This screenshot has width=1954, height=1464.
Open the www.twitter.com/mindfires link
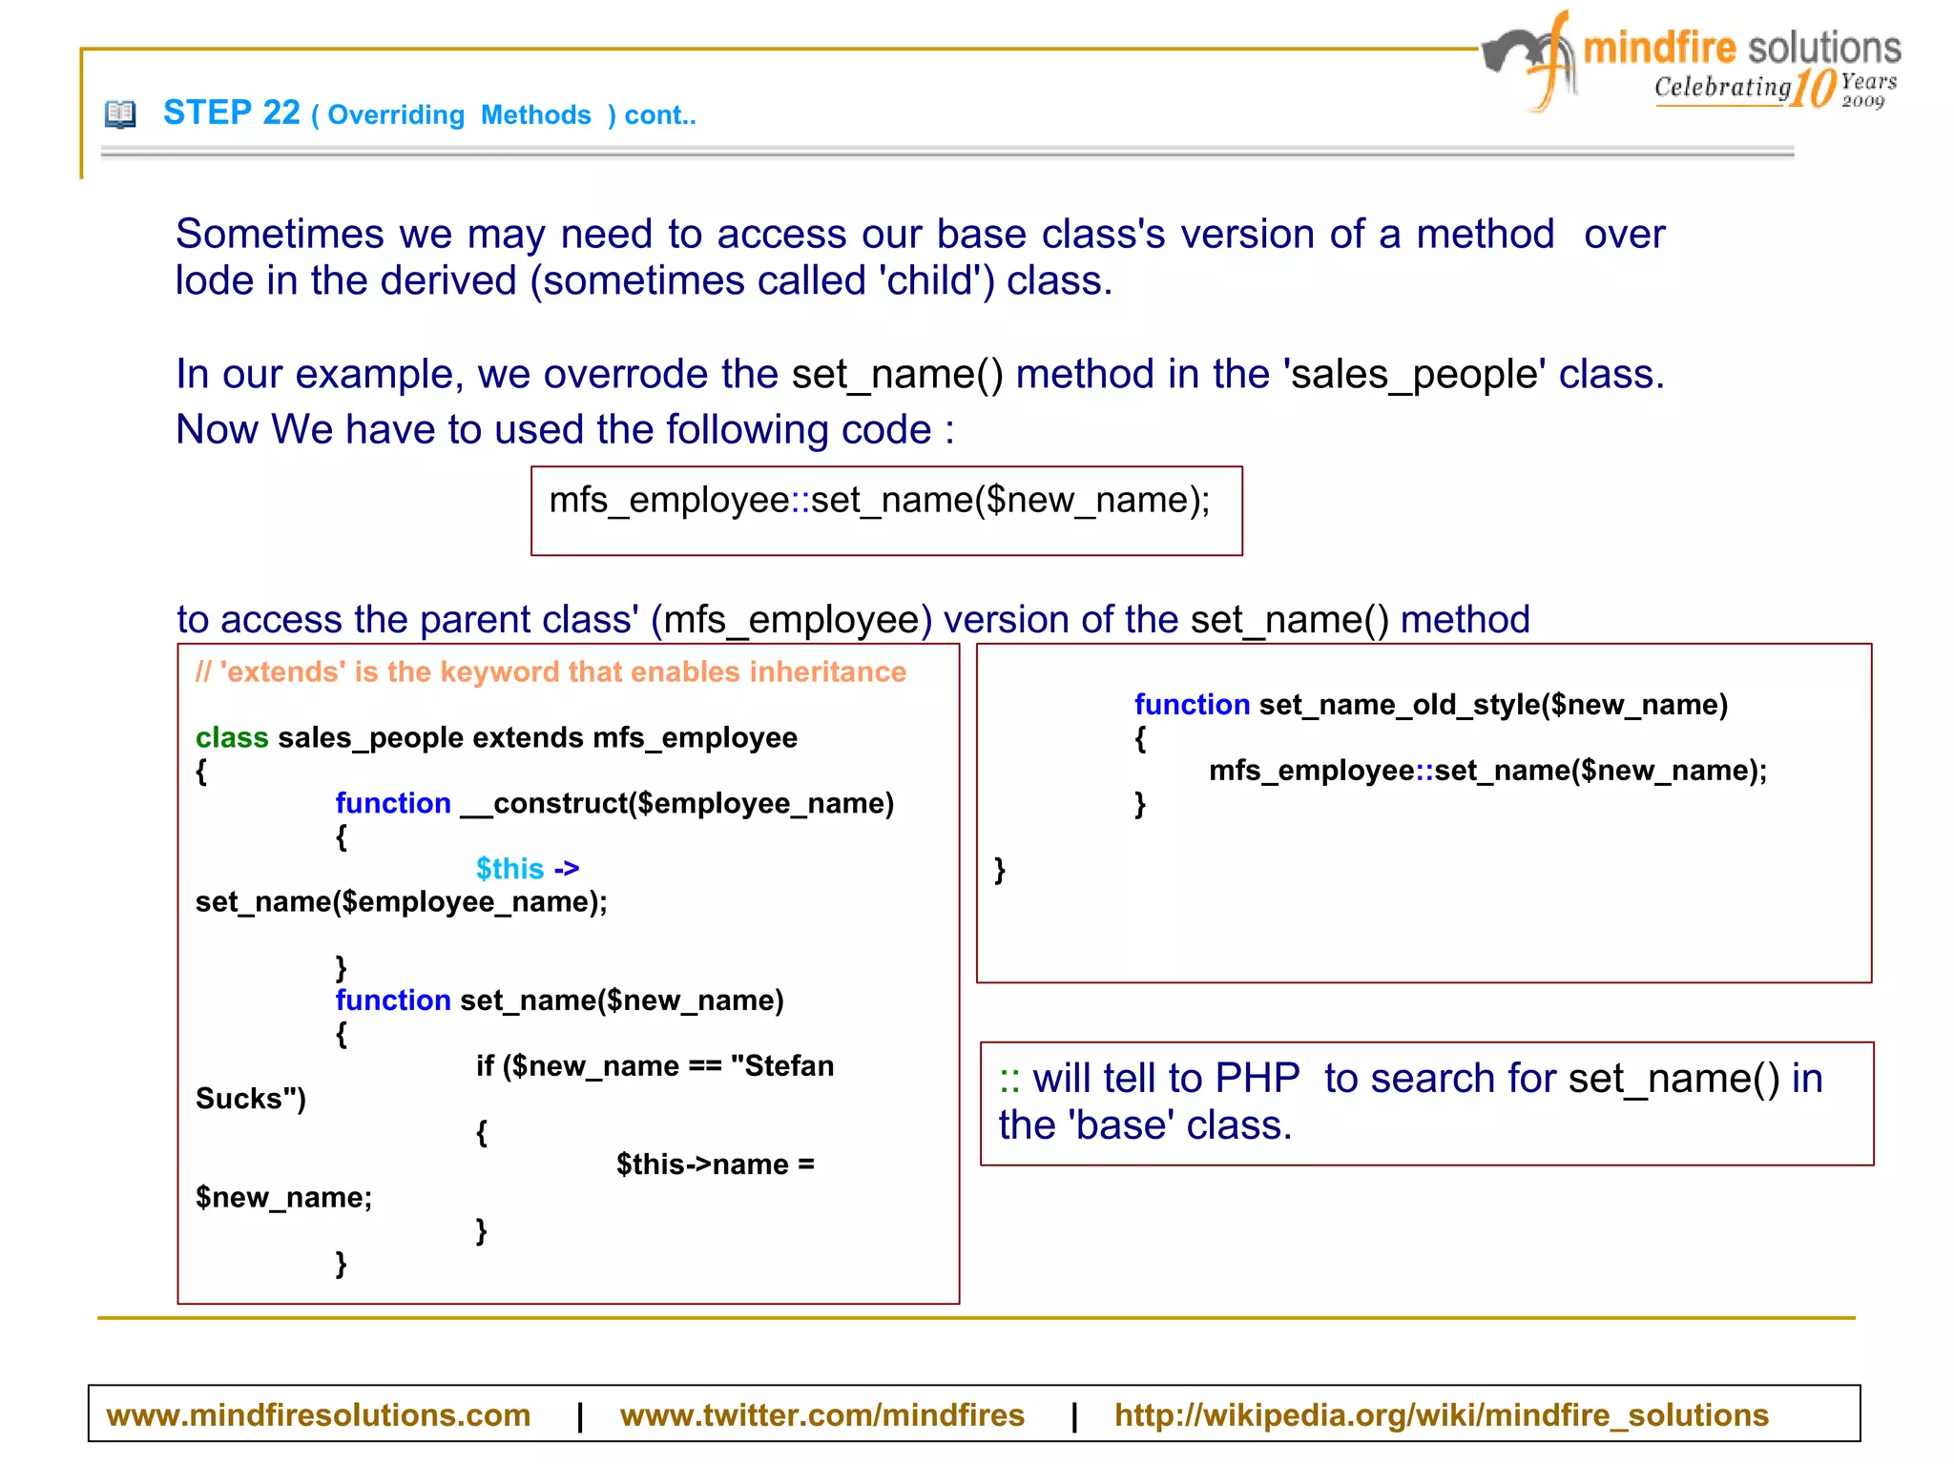[x=822, y=1414]
